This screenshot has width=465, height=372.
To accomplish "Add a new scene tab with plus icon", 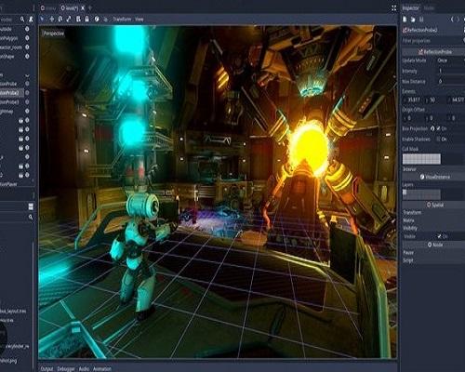I will click(90, 7).
